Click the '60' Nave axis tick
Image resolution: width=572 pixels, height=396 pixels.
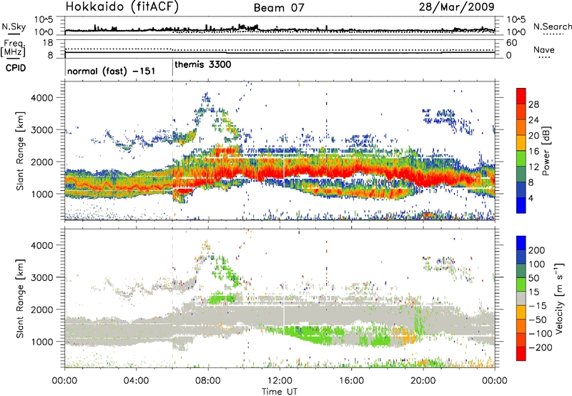[x=511, y=43]
